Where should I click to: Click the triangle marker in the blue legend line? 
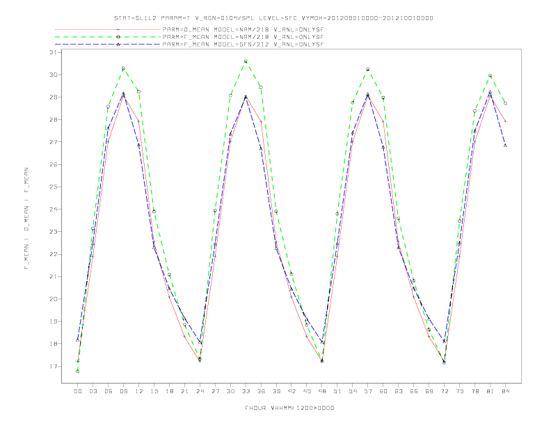pyautogui.click(x=118, y=45)
